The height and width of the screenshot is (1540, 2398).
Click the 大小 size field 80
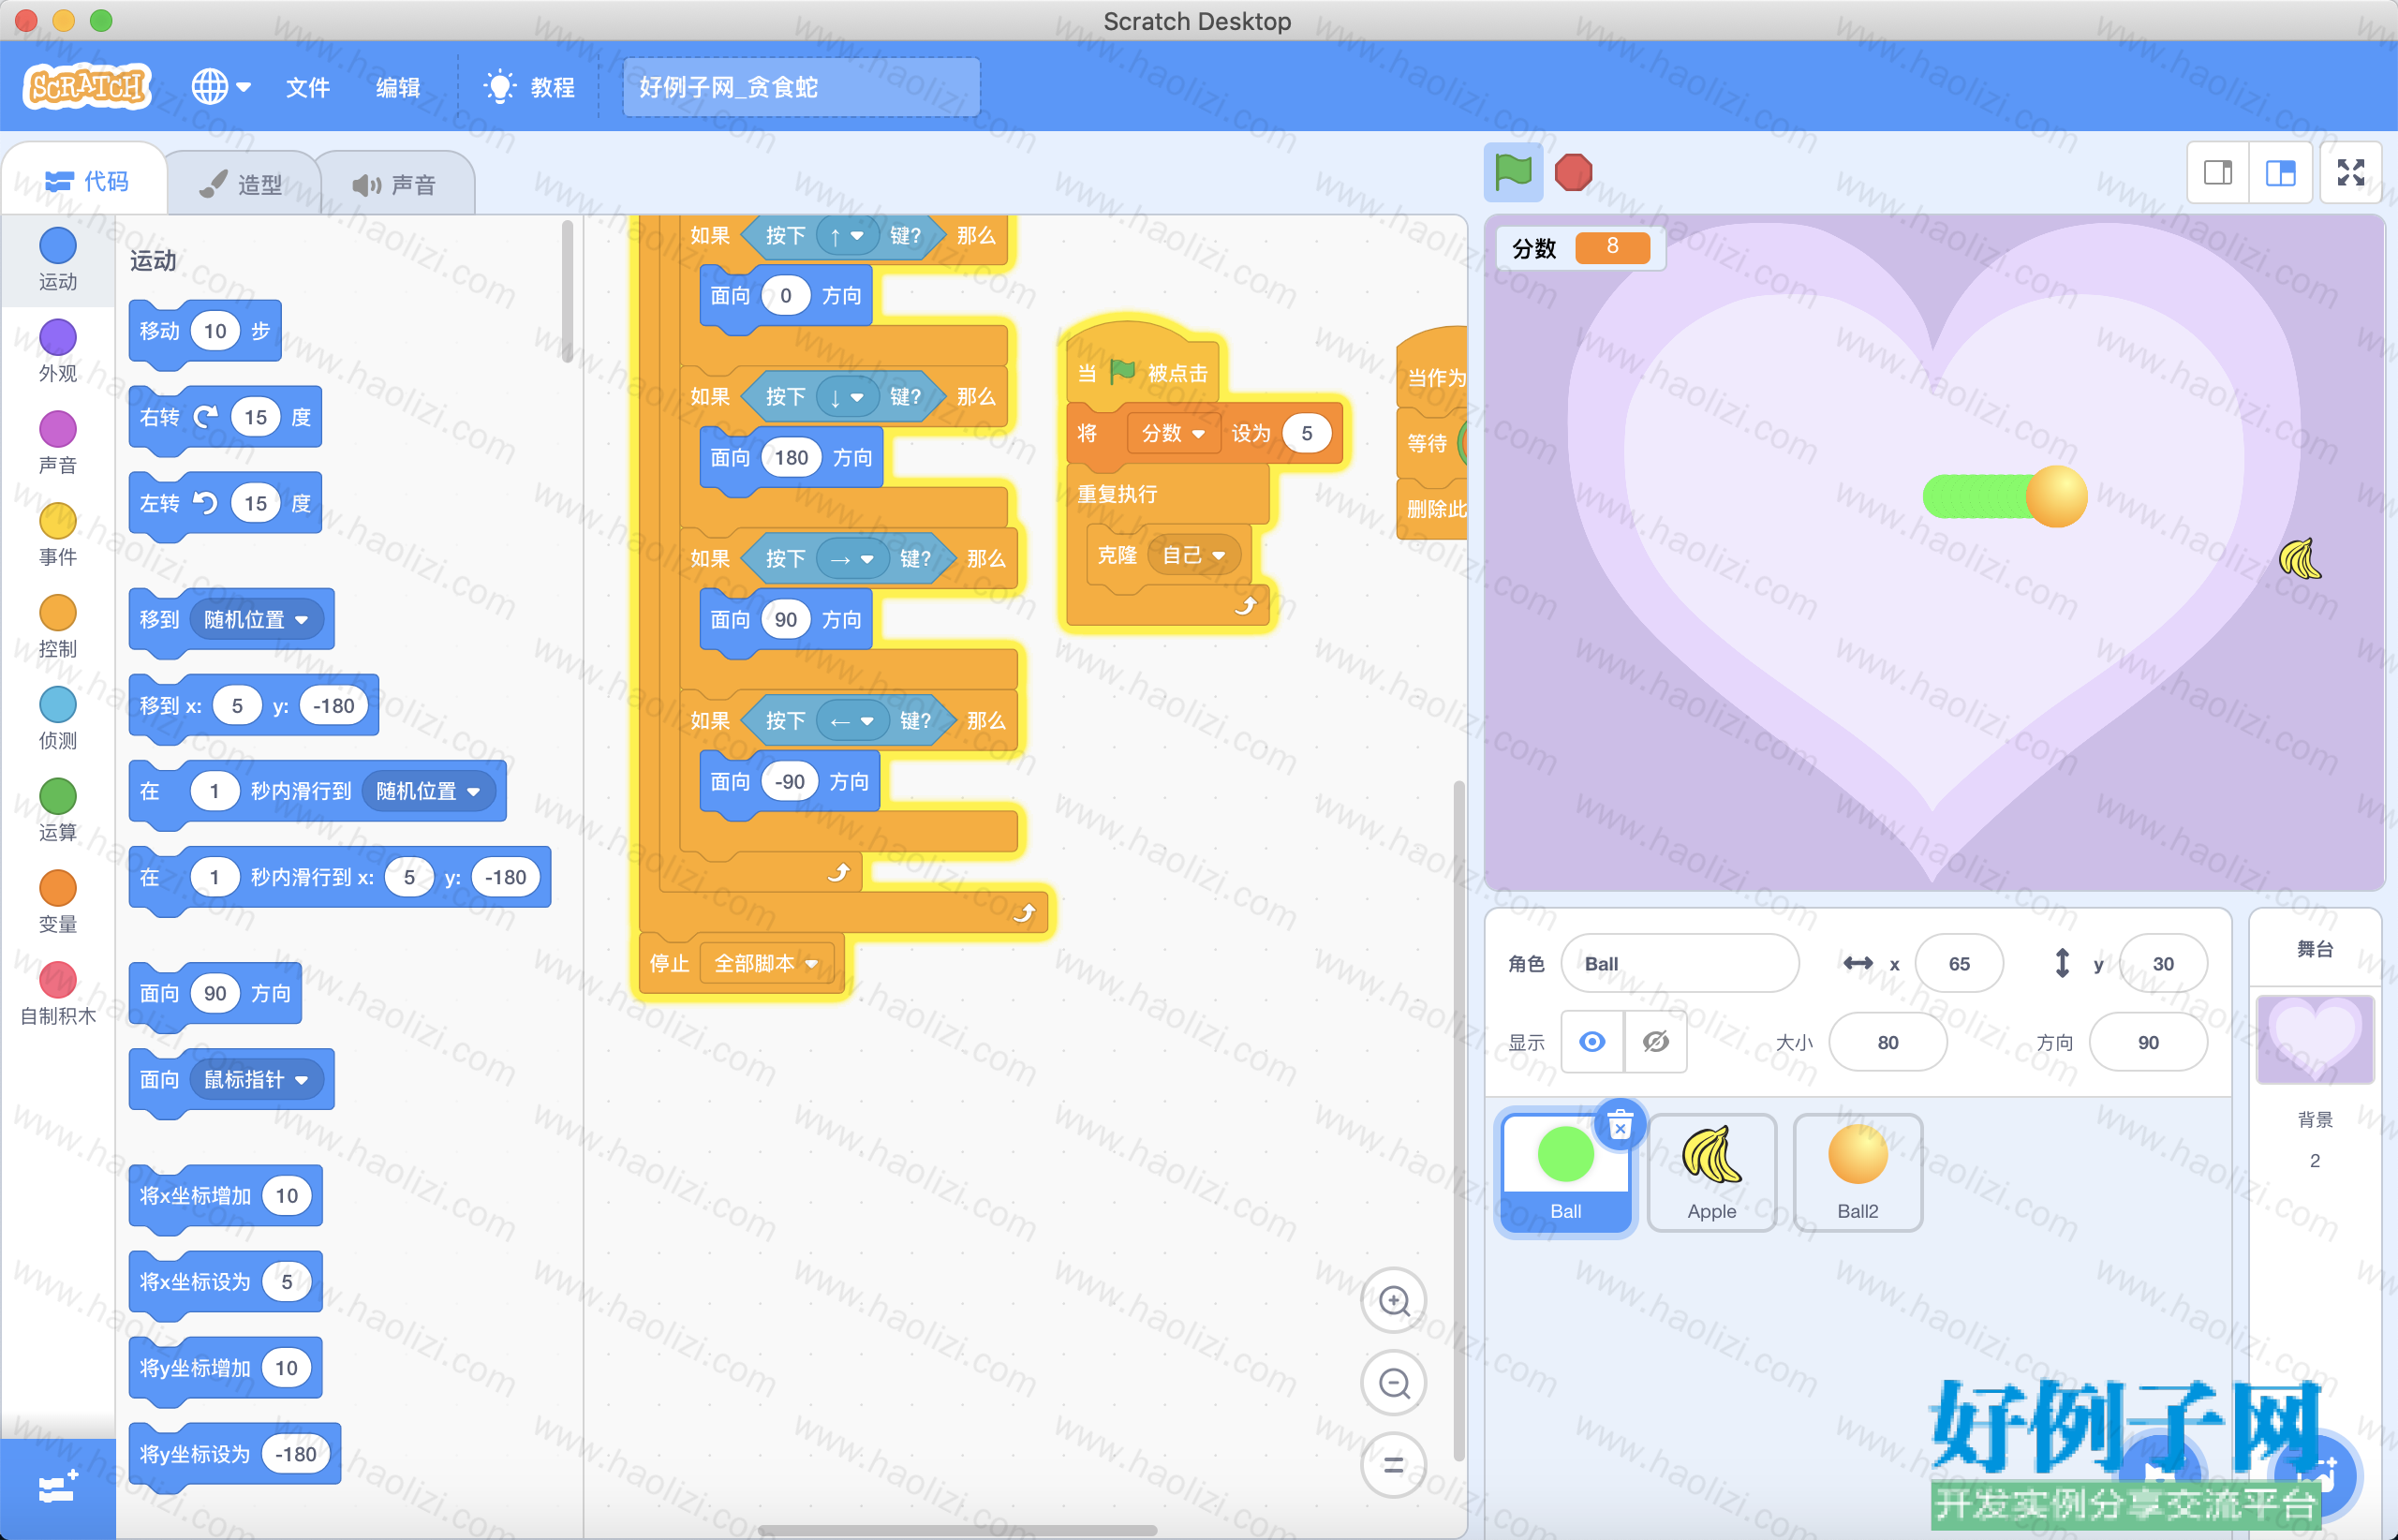1887,1042
